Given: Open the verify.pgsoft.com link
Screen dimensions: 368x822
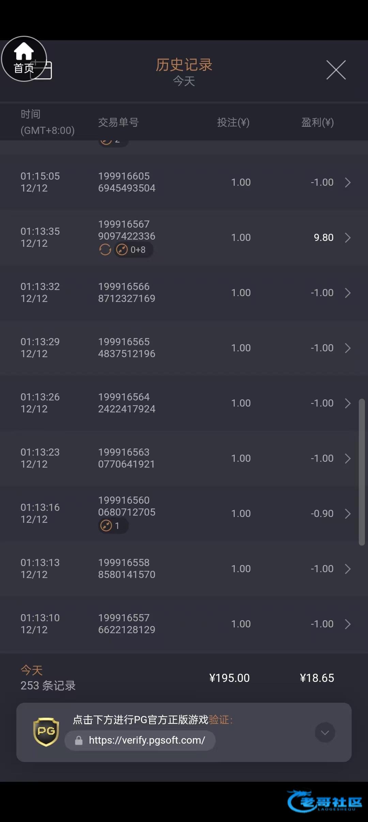Looking at the screenshot, I should 147,740.
